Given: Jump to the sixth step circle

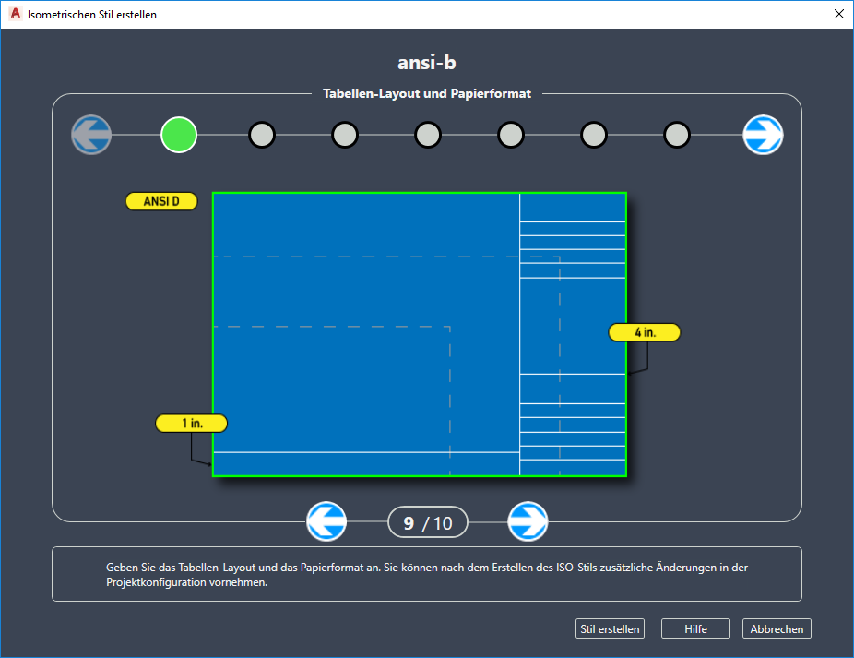Looking at the screenshot, I should [x=594, y=135].
